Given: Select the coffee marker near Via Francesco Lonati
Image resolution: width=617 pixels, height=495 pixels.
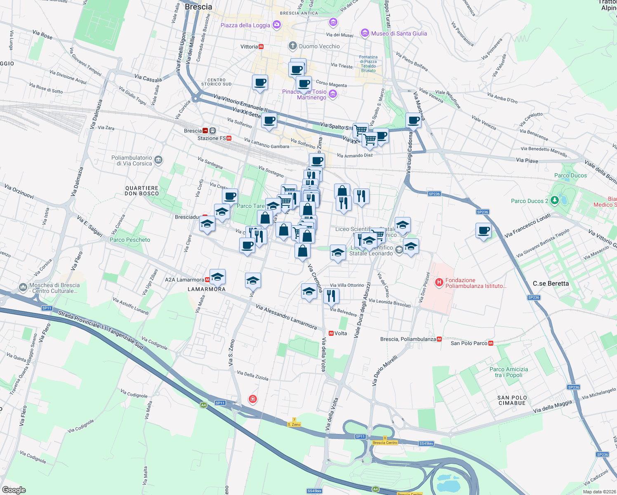Looking at the screenshot, I should click(x=483, y=231).
